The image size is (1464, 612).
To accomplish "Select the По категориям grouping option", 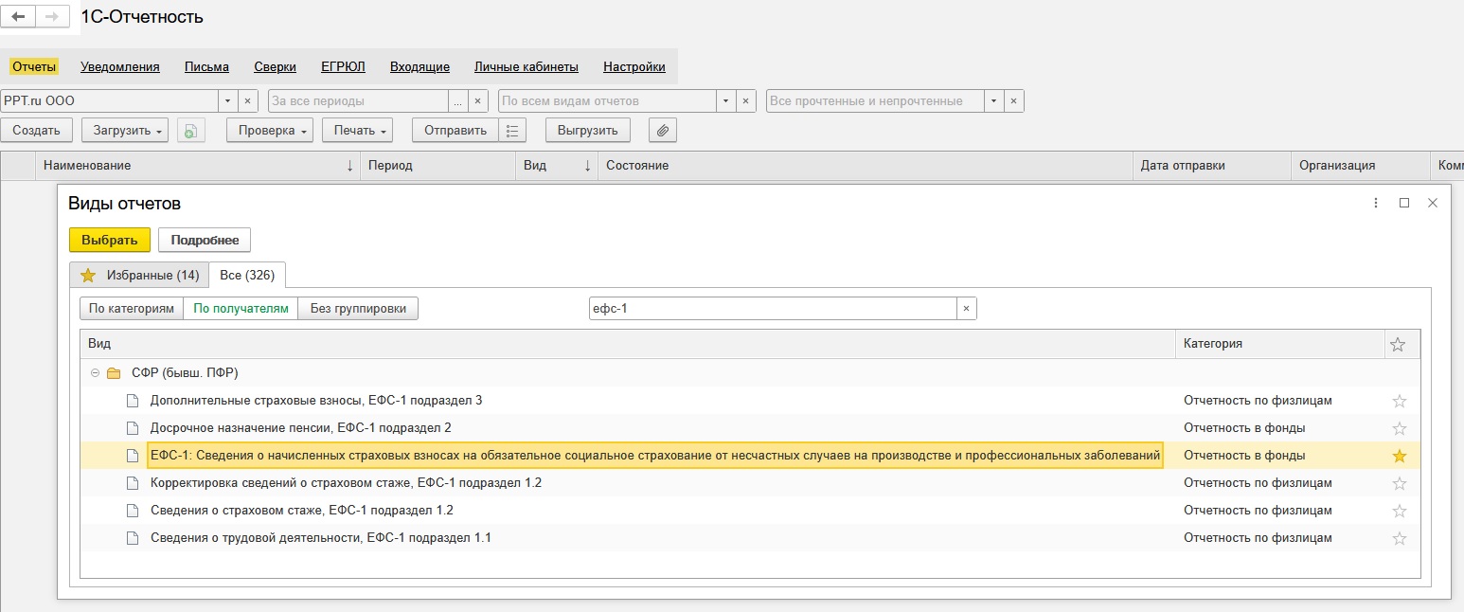I will 132,309.
